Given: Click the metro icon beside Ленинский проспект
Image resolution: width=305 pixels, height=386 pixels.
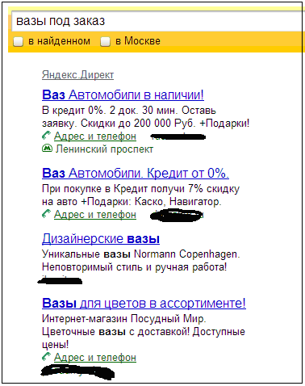Looking at the screenshot, I should coord(47,149).
